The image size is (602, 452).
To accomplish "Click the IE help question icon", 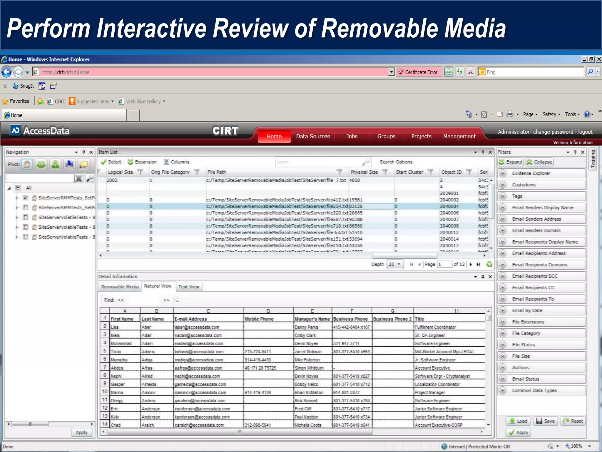I will tap(587, 114).
